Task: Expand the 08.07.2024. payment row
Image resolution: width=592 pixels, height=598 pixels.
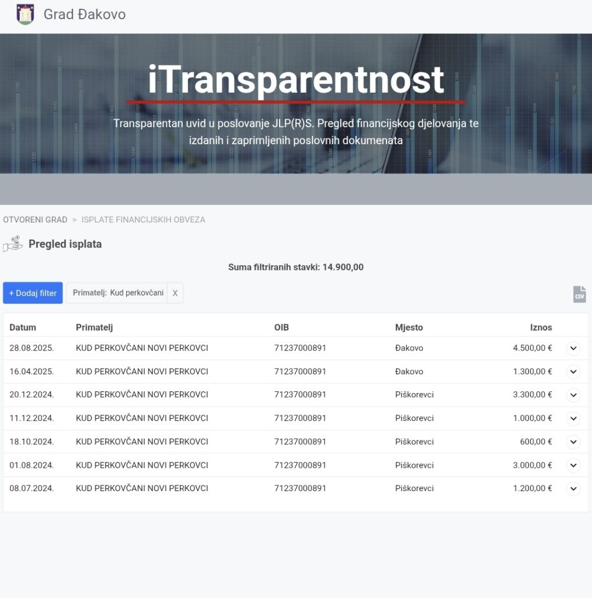Action: click(x=573, y=489)
